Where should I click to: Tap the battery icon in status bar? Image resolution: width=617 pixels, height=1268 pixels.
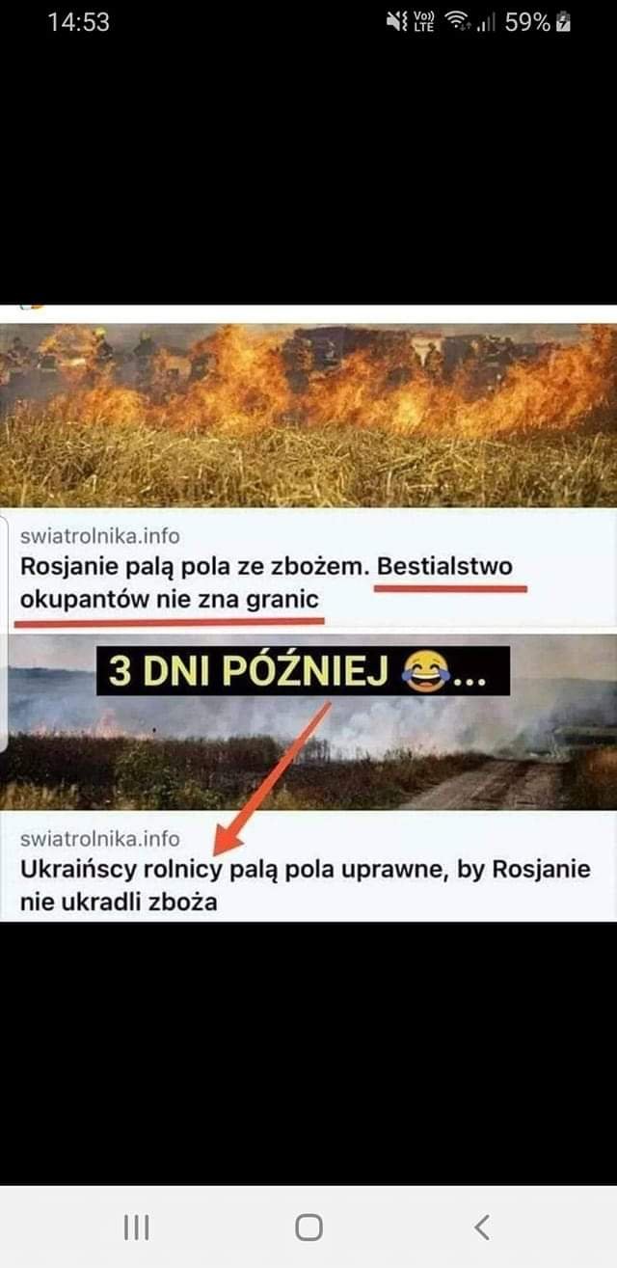(x=564, y=22)
